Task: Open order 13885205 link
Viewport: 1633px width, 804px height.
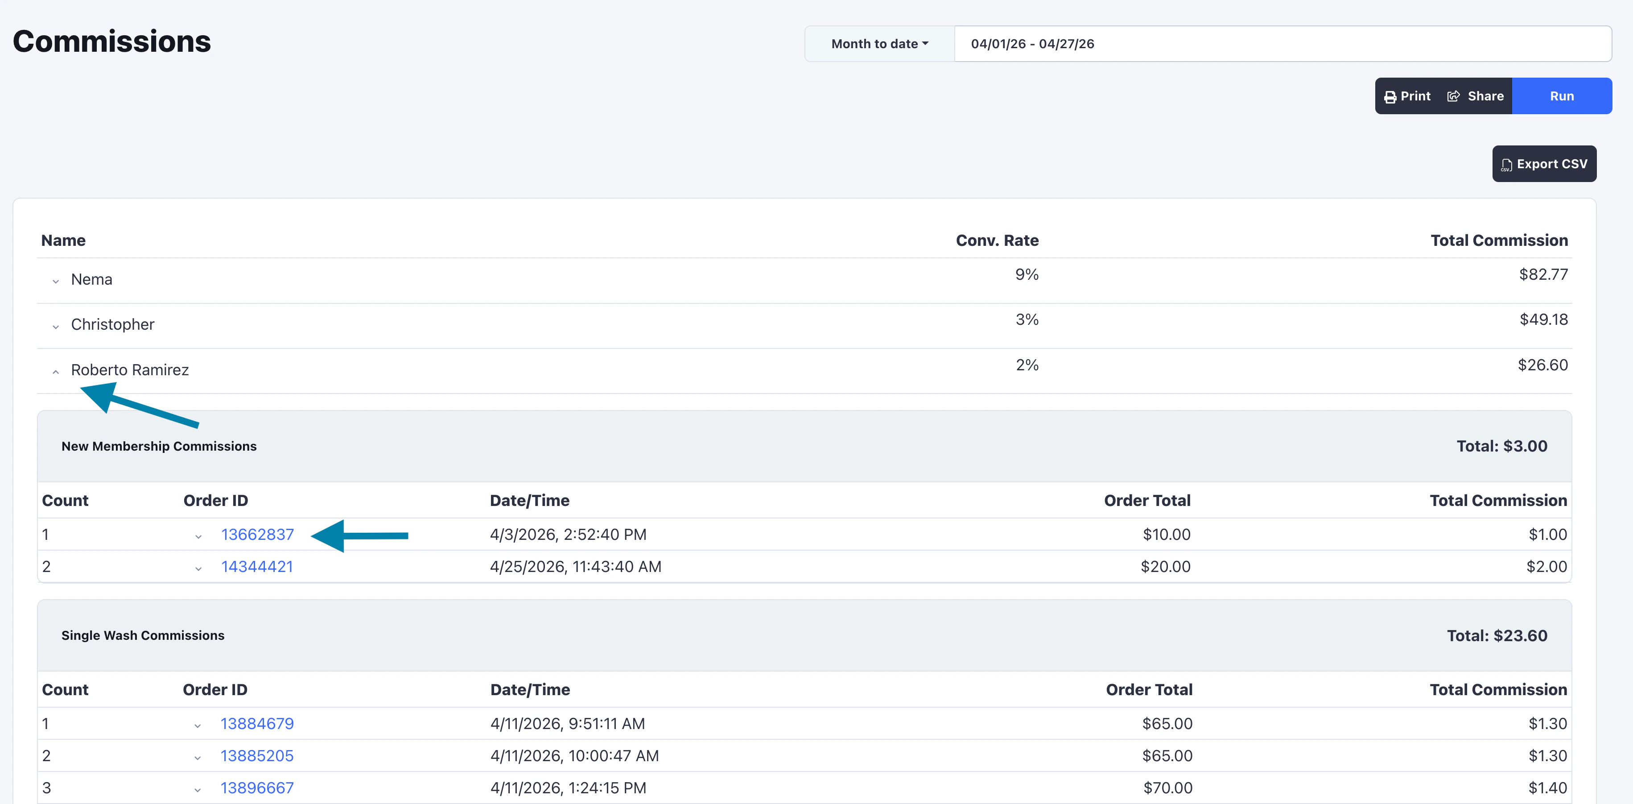Action: coord(257,756)
